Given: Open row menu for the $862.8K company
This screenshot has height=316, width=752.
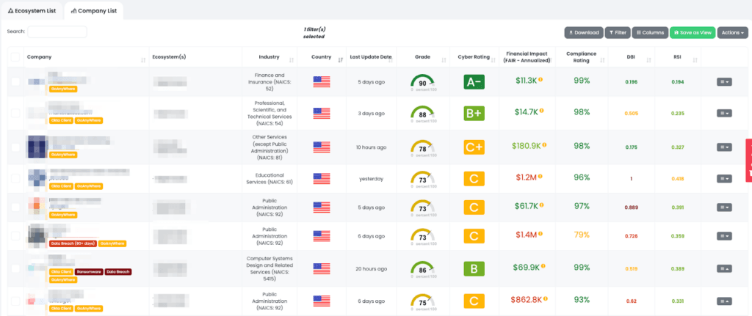Looking at the screenshot, I should pyautogui.click(x=724, y=301).
